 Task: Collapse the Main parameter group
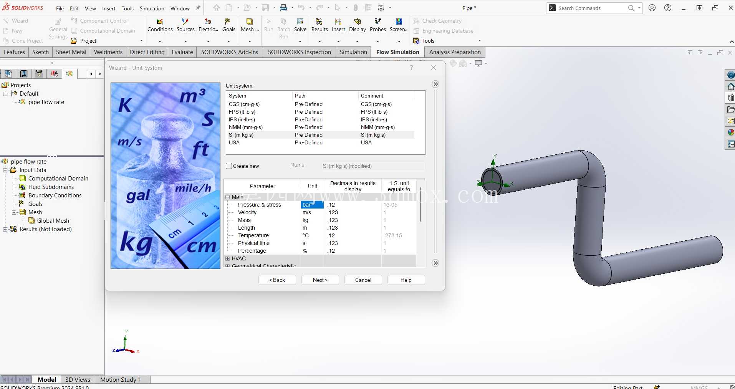(x=228, y=197)
